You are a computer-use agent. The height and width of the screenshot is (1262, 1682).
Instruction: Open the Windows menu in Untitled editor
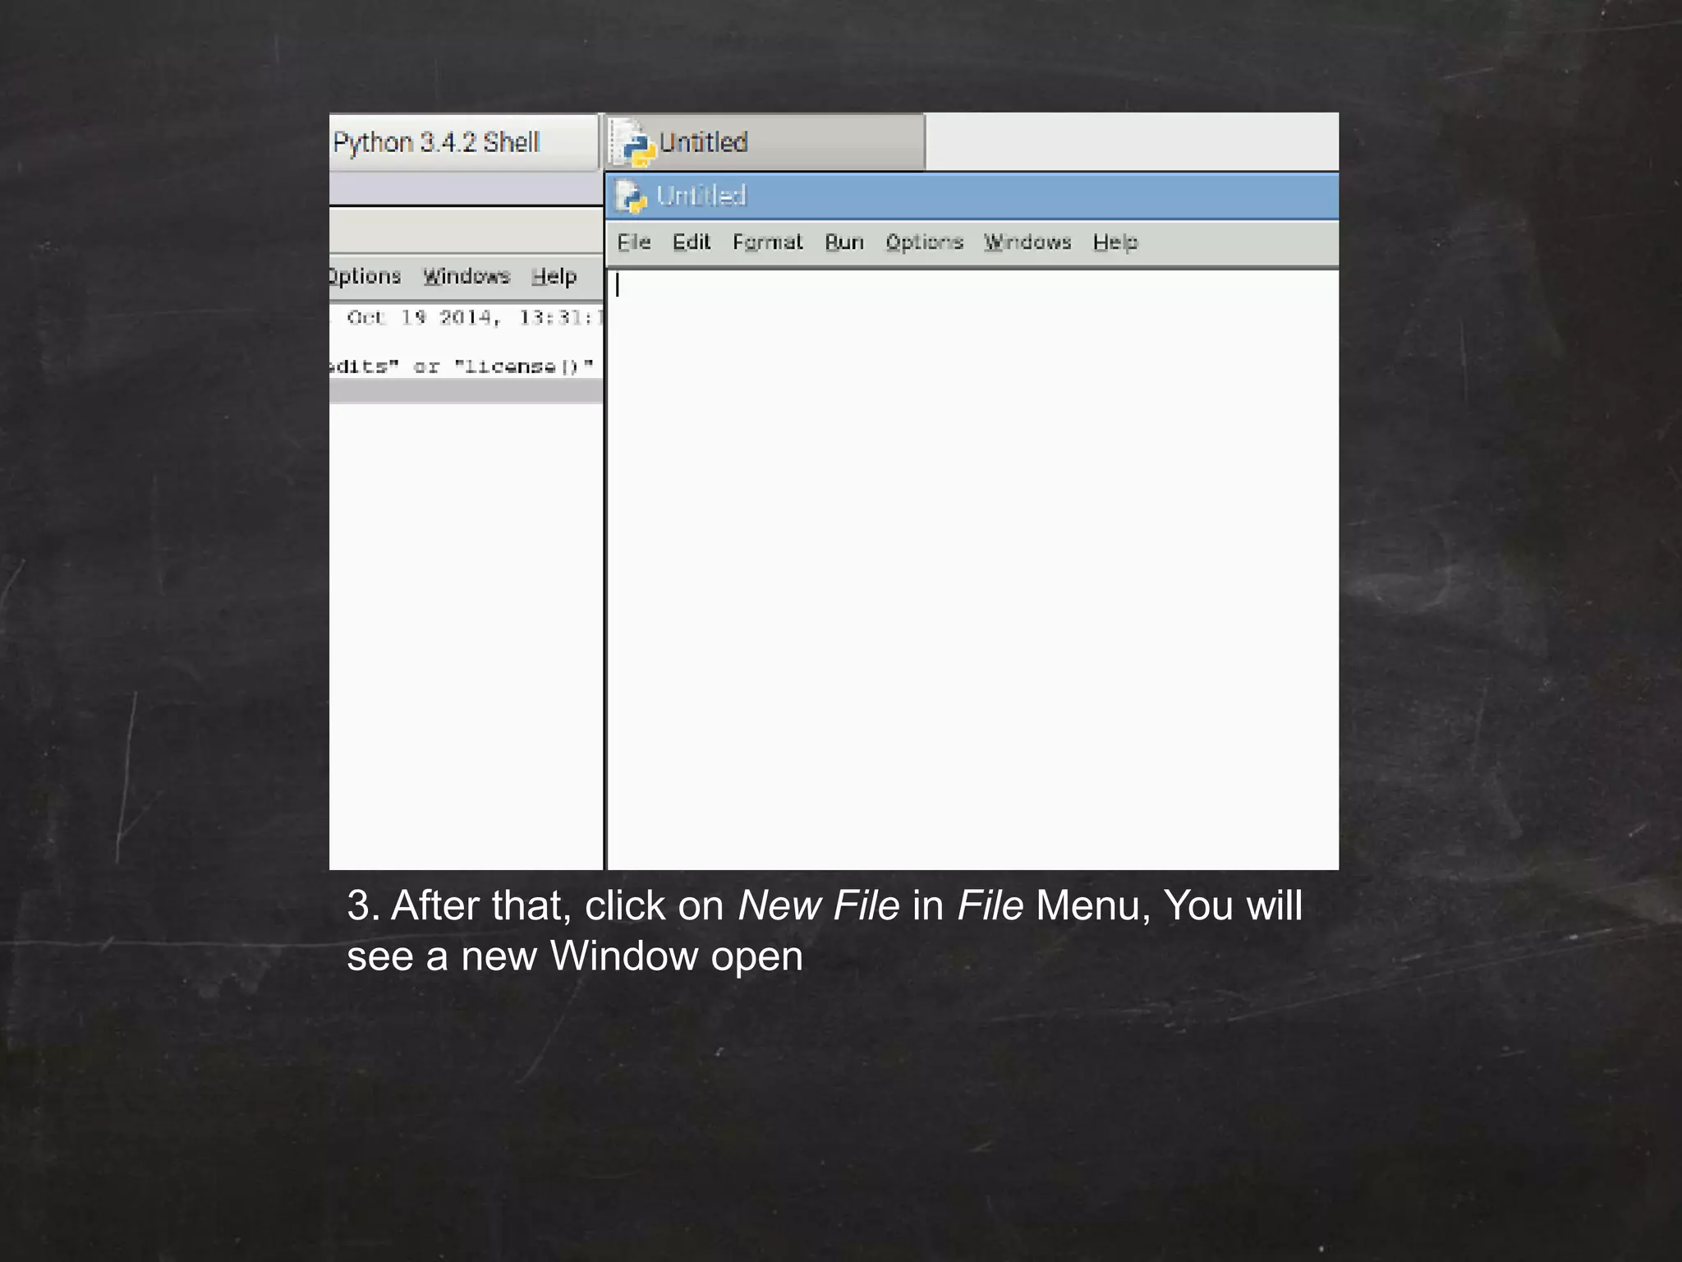pos(1027,242)
